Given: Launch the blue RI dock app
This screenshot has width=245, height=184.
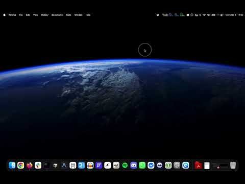Looking at the screenshot, I should coord(82,165).
